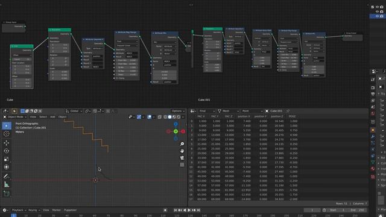Viewport: 386px width, 217px height.
Task: Jump to the timeline end frame
Action: pos(198,210)
